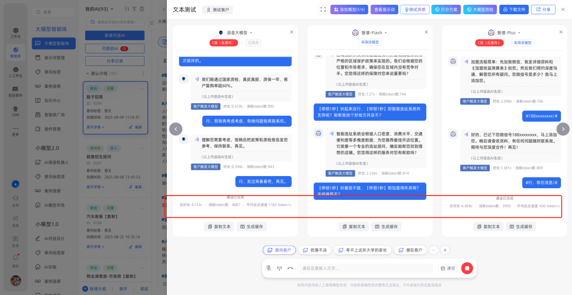The image size is (572, 295).
Task: Click the 添加模型(5/6) button
Action: [349, 10]
